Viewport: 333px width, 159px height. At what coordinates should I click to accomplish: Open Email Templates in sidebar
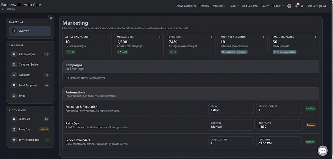(30, 85)
